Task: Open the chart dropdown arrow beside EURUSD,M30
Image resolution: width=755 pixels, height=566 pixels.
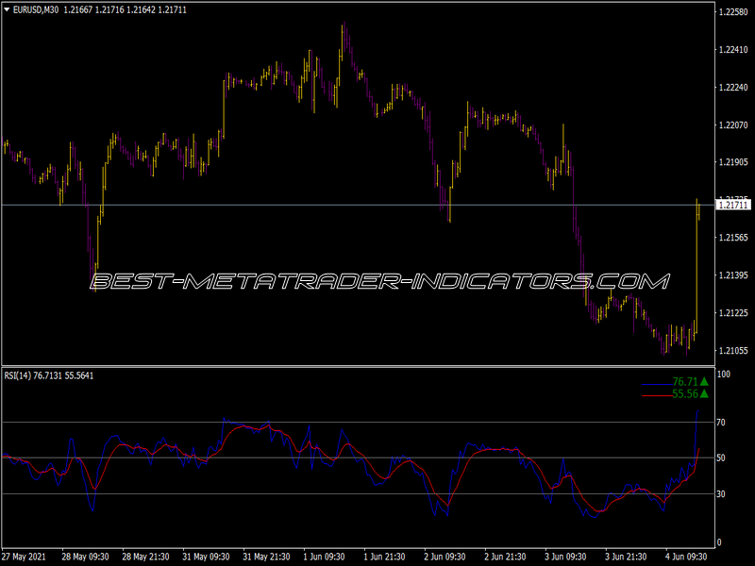Action: 7,9
